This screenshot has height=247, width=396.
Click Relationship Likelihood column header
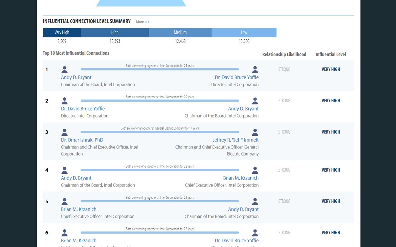[284, 54]
